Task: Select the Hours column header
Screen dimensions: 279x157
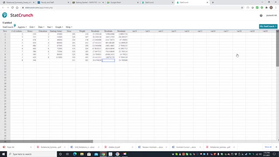Action: (x=30, y=31)
